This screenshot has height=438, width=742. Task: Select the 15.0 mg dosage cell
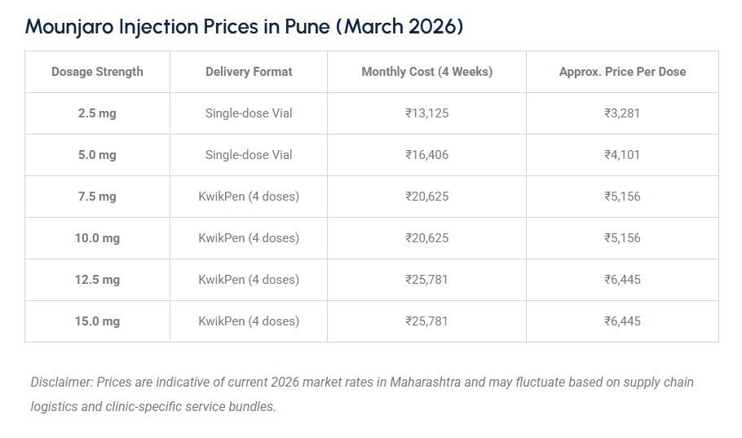coord(97,321)
